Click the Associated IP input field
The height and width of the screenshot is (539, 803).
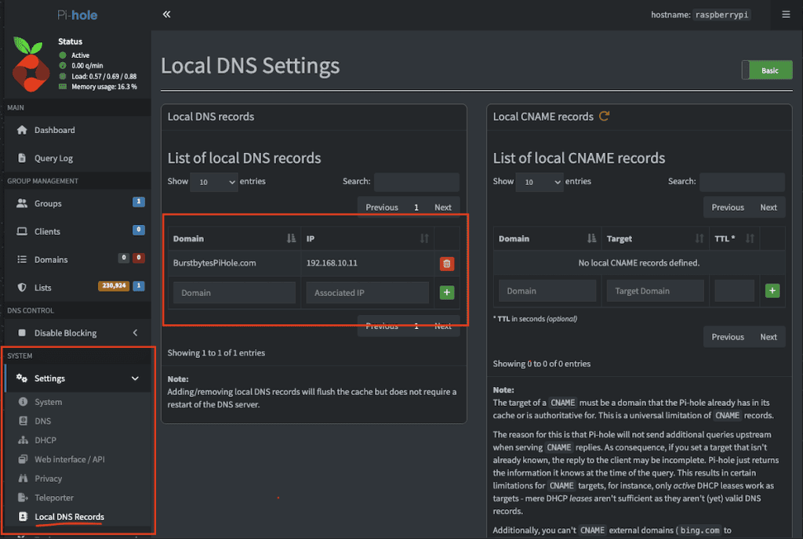[x=367, y=292]
